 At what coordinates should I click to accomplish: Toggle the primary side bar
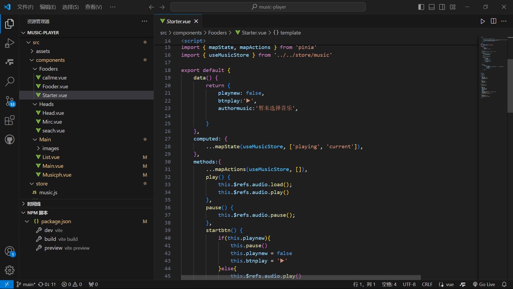point(421,7)
